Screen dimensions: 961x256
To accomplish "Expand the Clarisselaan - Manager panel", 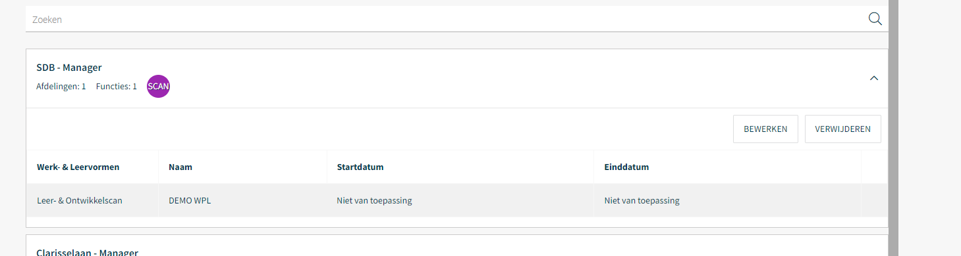I will (x=87, y=252).
